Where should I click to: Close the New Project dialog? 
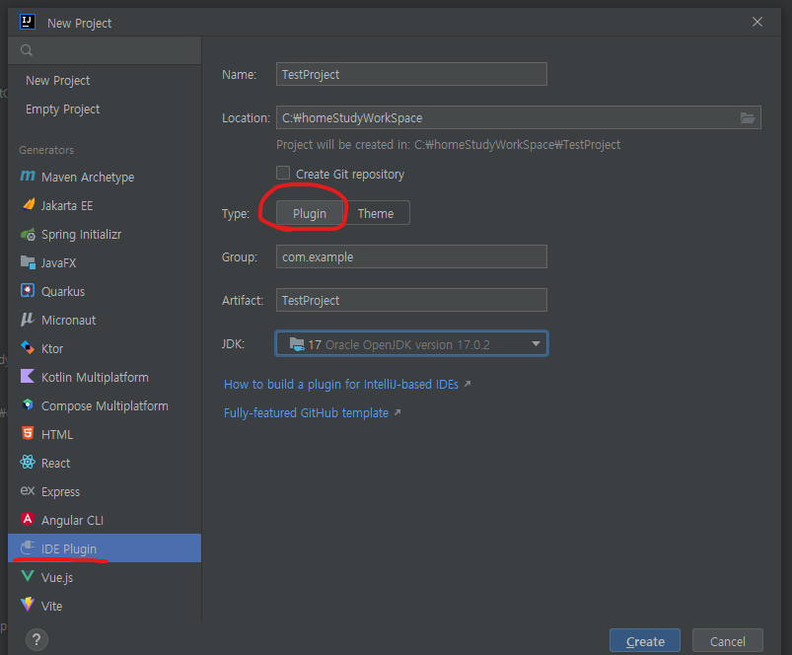coord(757,22)
